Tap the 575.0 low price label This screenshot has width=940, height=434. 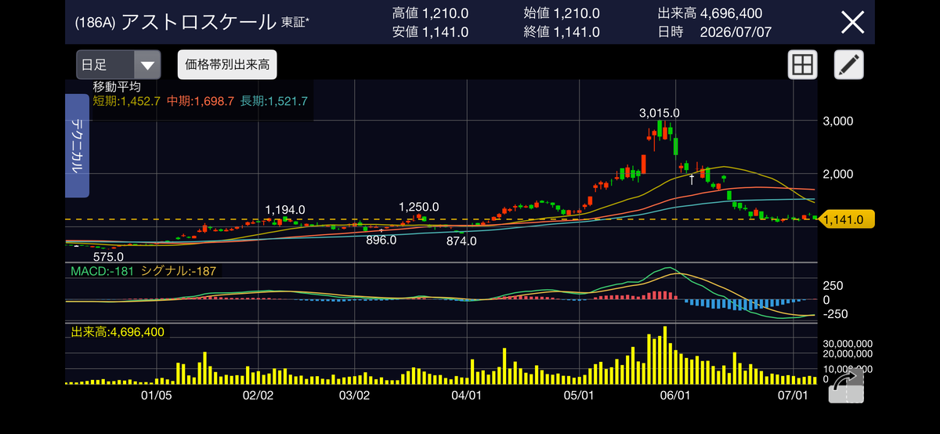[x=108, y=256]
